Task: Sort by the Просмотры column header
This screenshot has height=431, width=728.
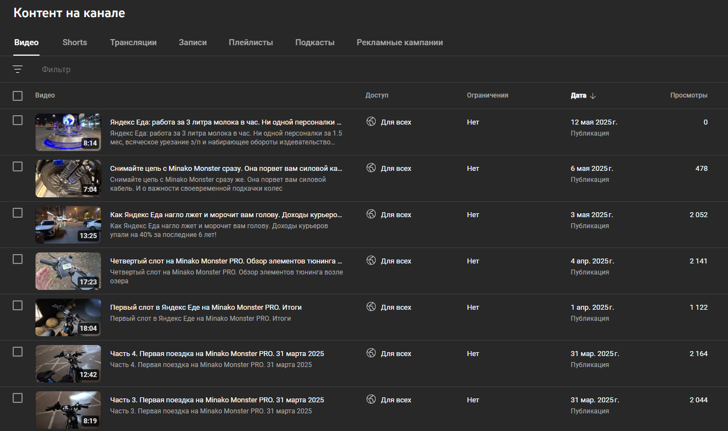Action: tap(689, 95)
